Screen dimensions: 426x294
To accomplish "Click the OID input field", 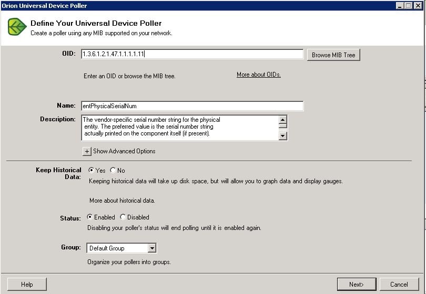I will (x=192, y=54).
